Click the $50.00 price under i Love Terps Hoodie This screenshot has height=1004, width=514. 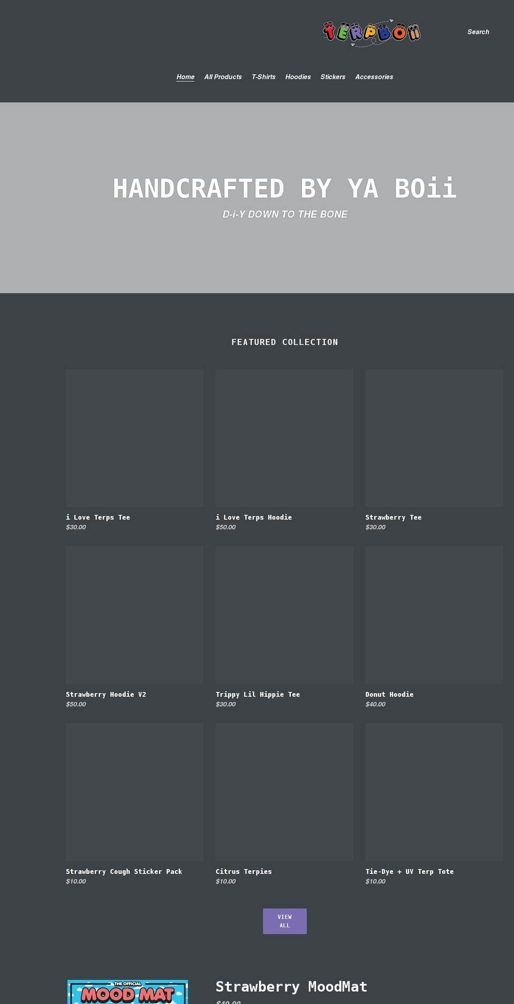(225, 527)
